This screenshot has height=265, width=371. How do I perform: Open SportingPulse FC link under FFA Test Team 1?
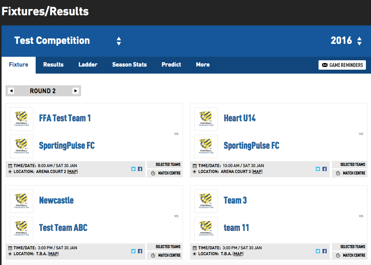tap(67, 146)
